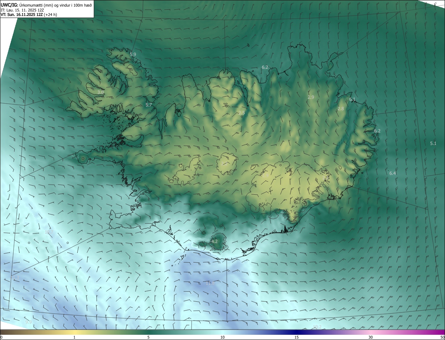445x340 pixels.
Task: Click the colour scale tick label 10
Action: 222,337
